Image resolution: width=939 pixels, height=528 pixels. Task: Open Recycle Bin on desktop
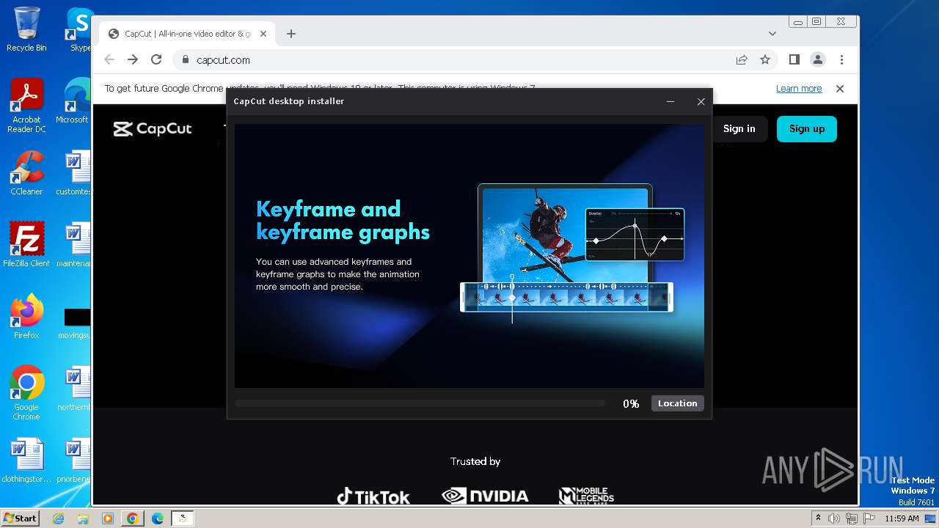click(26, 29)
